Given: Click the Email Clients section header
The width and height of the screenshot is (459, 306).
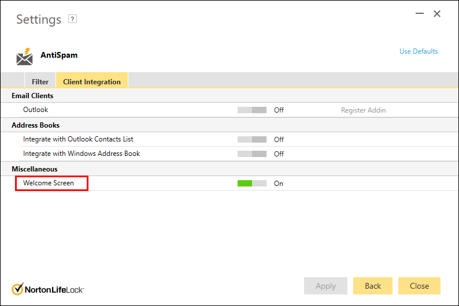Looking at the screenshot, I should pos(32,96).
